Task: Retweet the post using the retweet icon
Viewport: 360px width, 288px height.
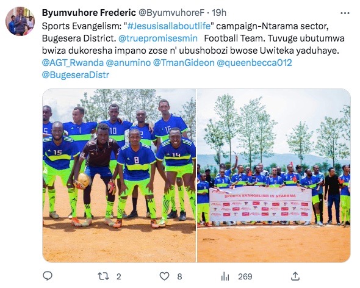Action: point(103,276)
